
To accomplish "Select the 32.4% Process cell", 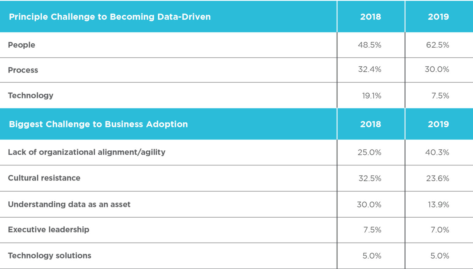I will [370, 69].
